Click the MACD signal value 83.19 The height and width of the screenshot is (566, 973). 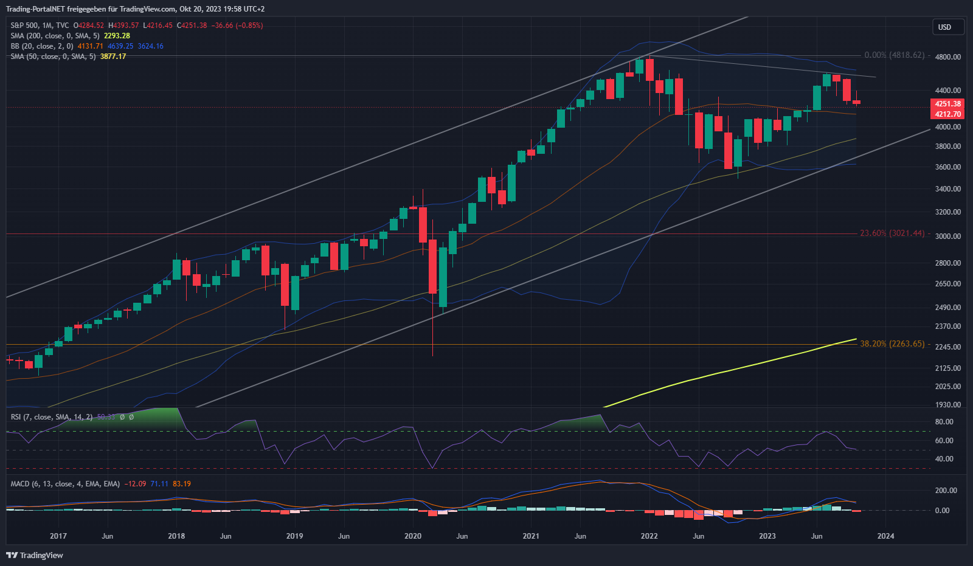click(x=182, y=484)
